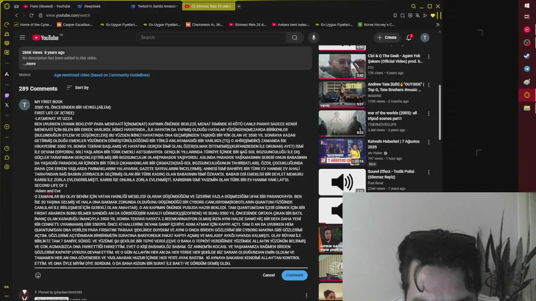Click the www.youtube.com/watch address bar
Viewport: 536px width, 301px height.
pos(68,15)
